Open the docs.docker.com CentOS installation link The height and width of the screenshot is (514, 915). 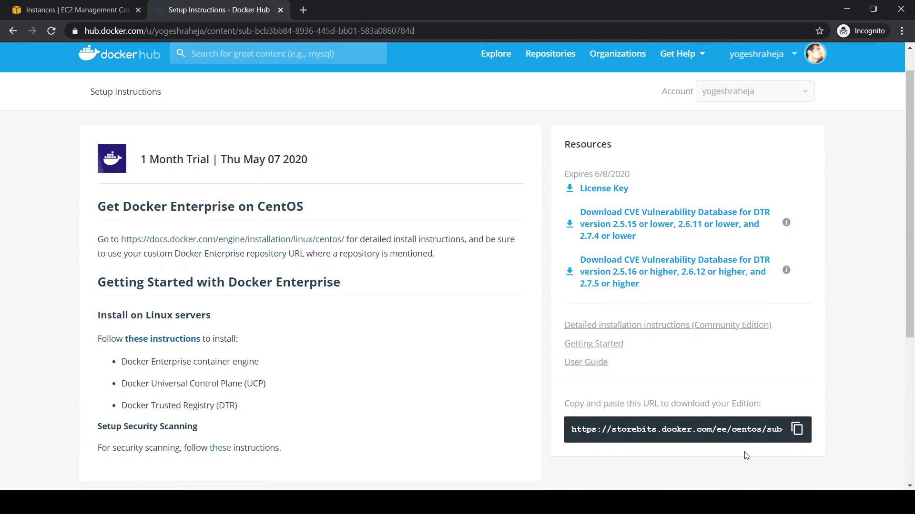(x=232, y=239)
